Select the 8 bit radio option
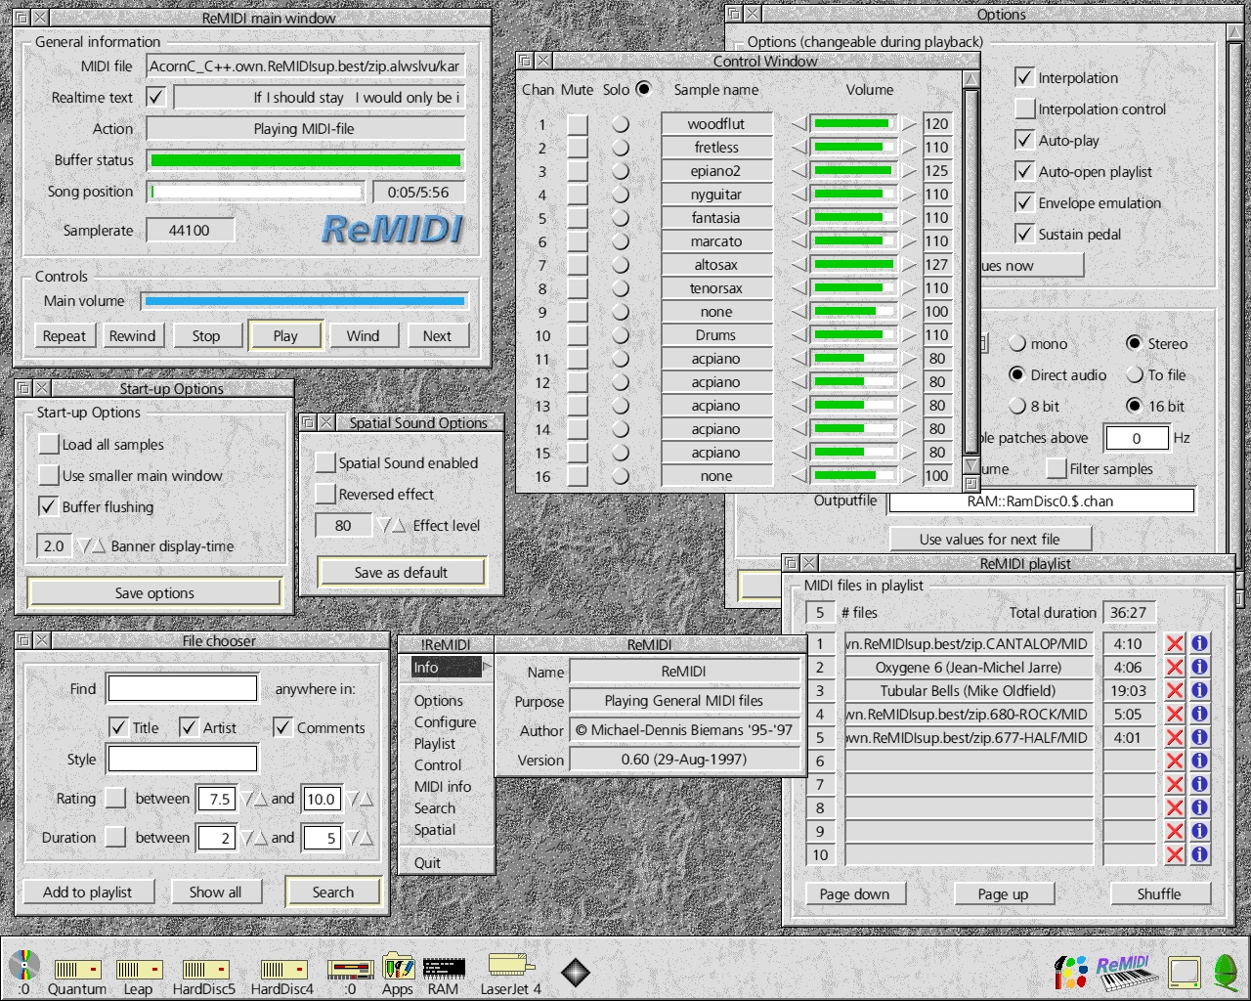1251x1001 pixels. tap(1016, 406)
